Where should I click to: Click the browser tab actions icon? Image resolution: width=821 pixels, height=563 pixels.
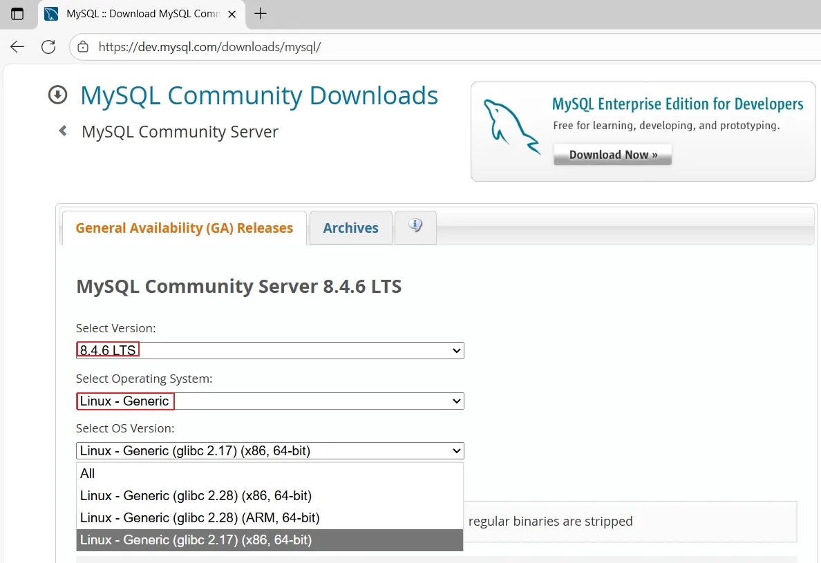(17, 14)
